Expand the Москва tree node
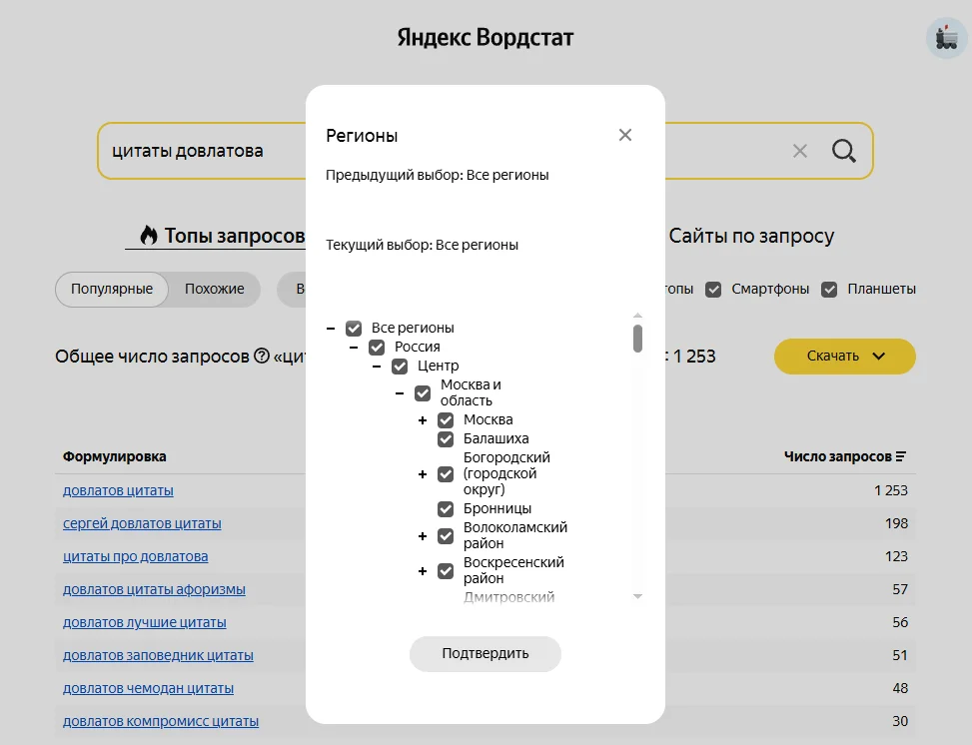Viewport: 972px width, 745px height. 423,419
